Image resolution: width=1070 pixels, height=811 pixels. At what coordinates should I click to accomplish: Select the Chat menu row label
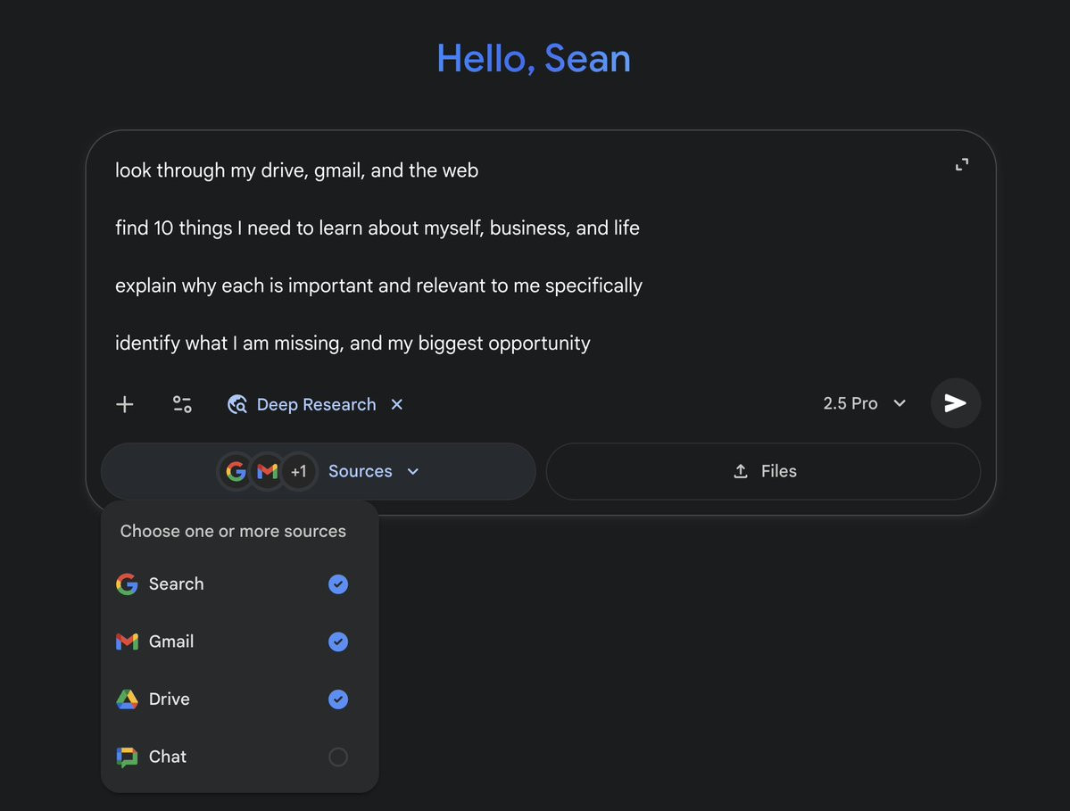[x=167, y=757]
